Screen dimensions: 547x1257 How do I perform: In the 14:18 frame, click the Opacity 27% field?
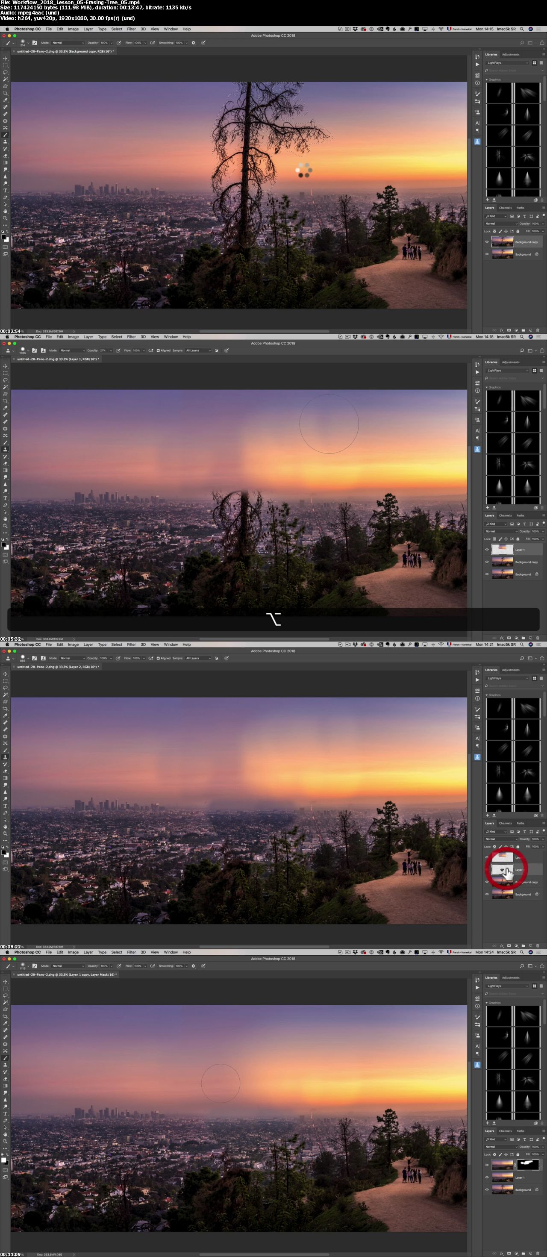pyautogui.click(x=103, y=350)
